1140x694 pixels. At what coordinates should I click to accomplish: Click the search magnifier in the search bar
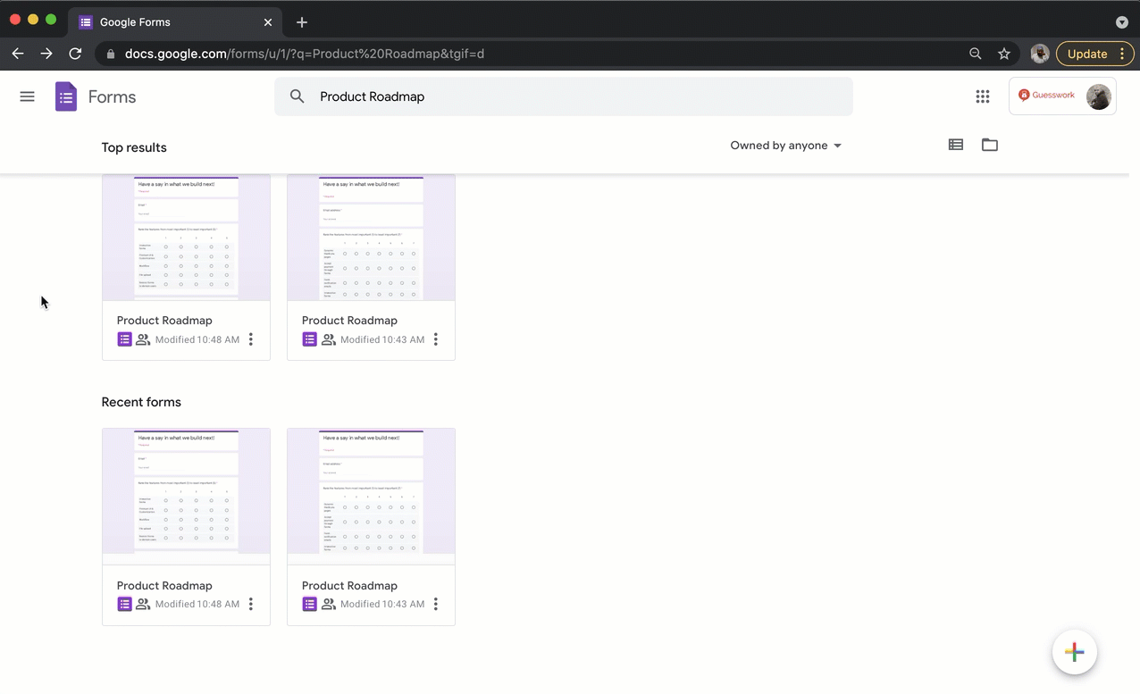pos(297,96)
